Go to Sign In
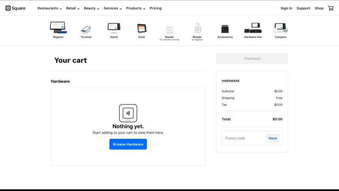 286,8
